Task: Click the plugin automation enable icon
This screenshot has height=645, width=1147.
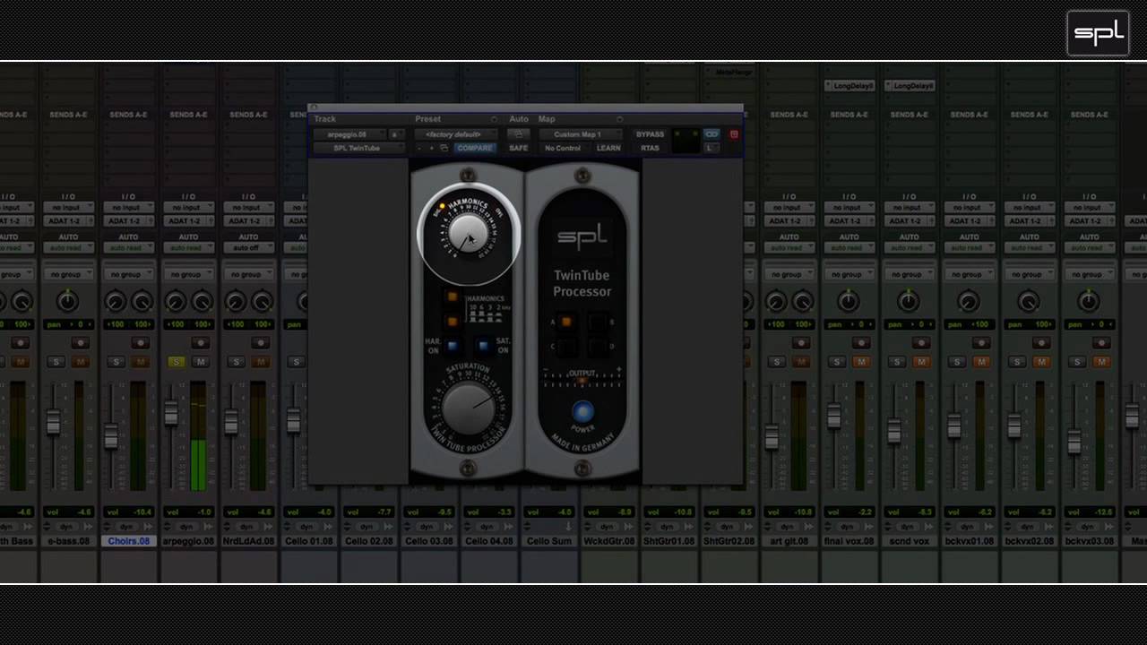Action: [x=518, y=134]
